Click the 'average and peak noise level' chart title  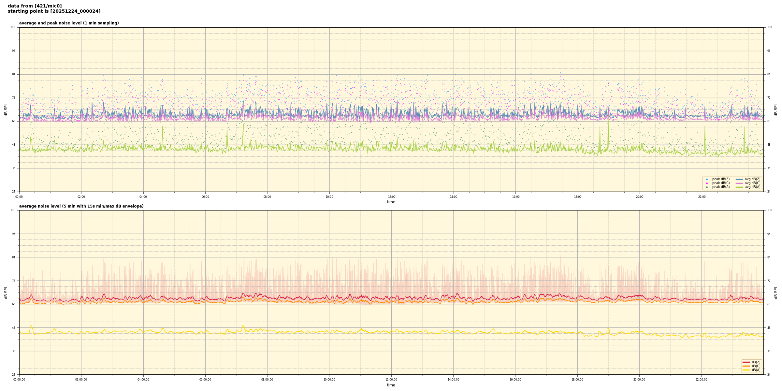69,23
